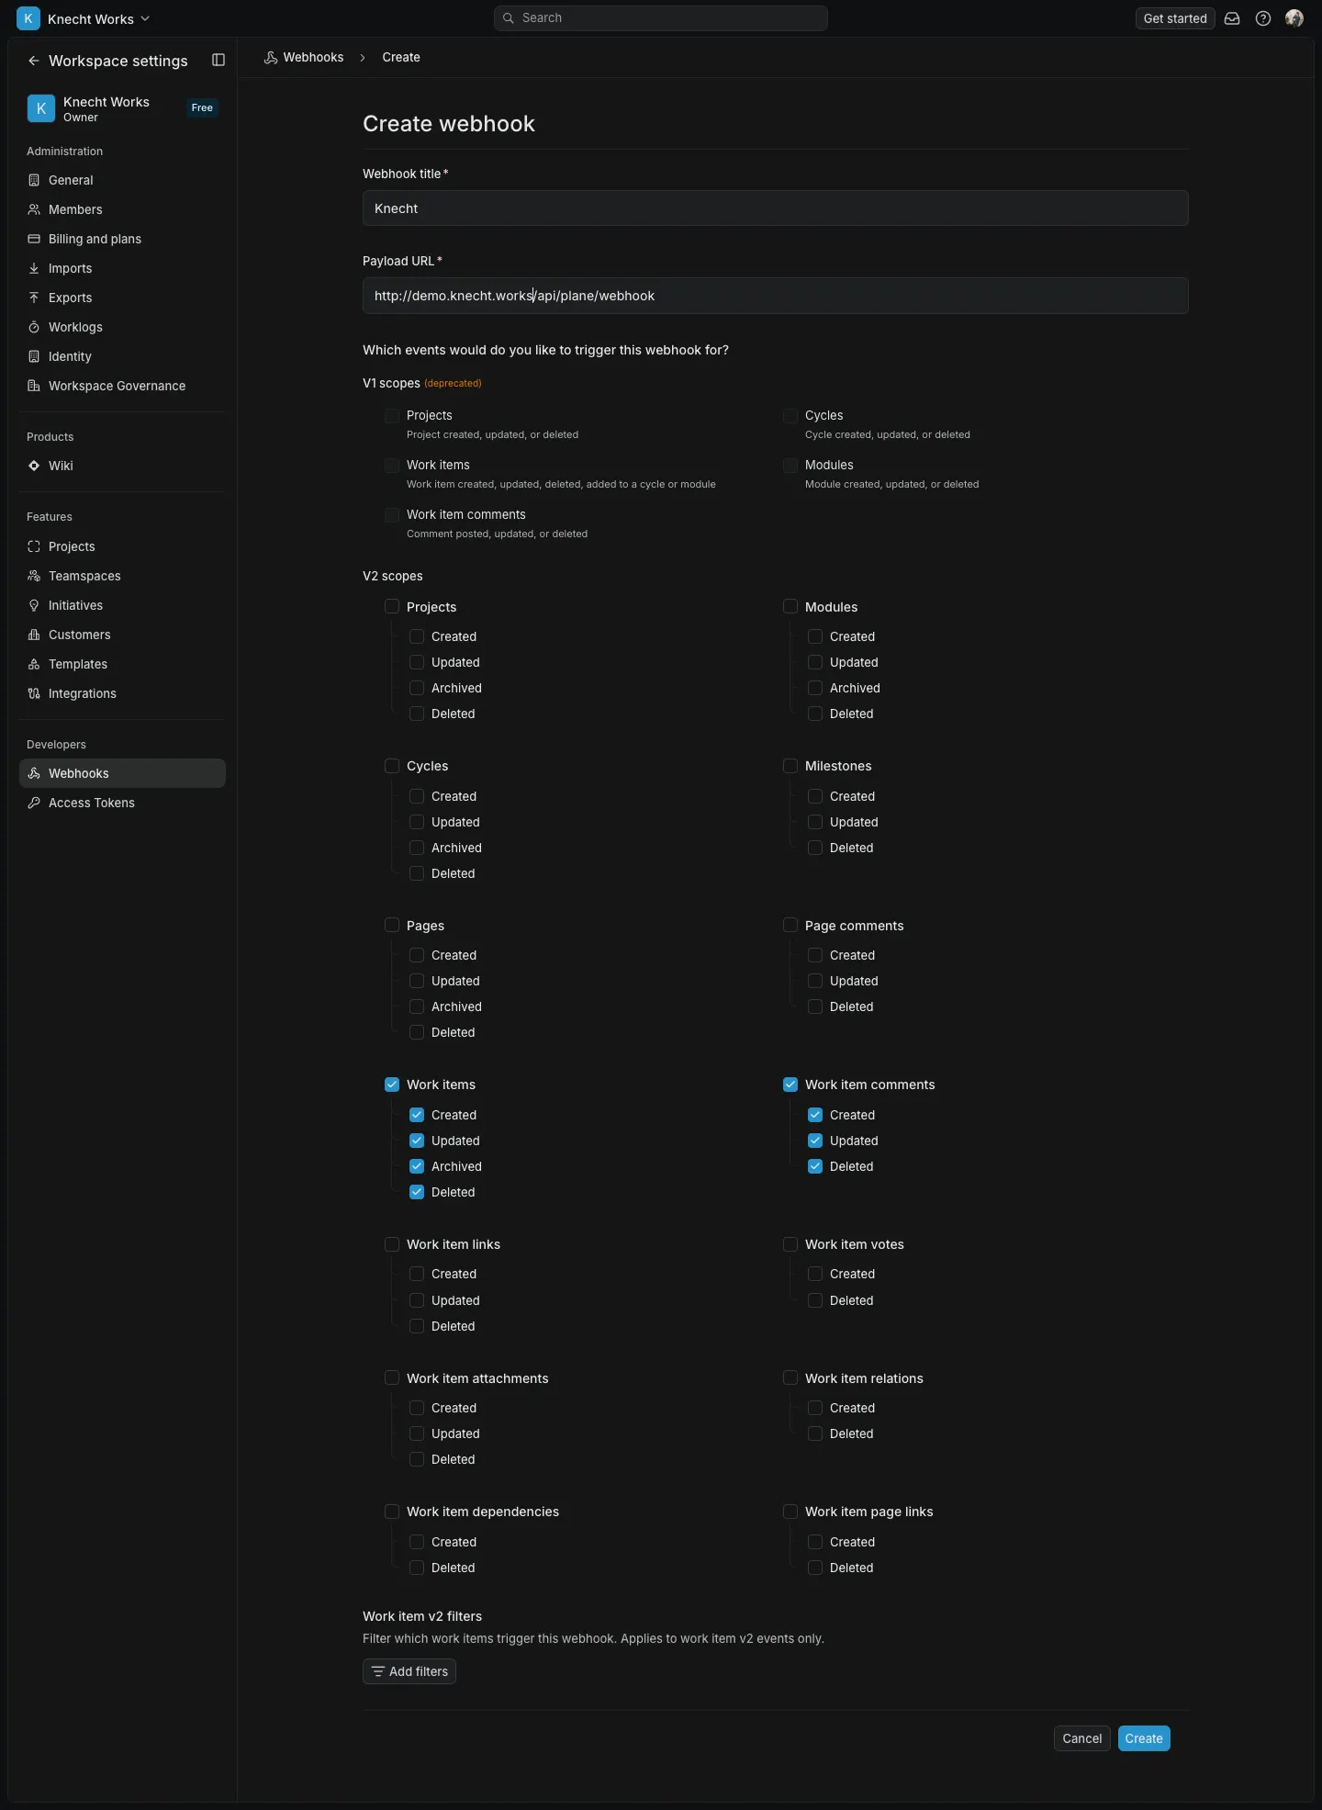Open Teamspaces in the sidebar
The height and width of the screenshot is (1810, 1322).
(122, 576)
